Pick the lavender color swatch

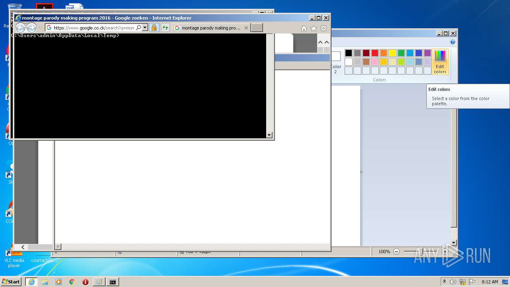pyautogui.click(x=428, y=62)
